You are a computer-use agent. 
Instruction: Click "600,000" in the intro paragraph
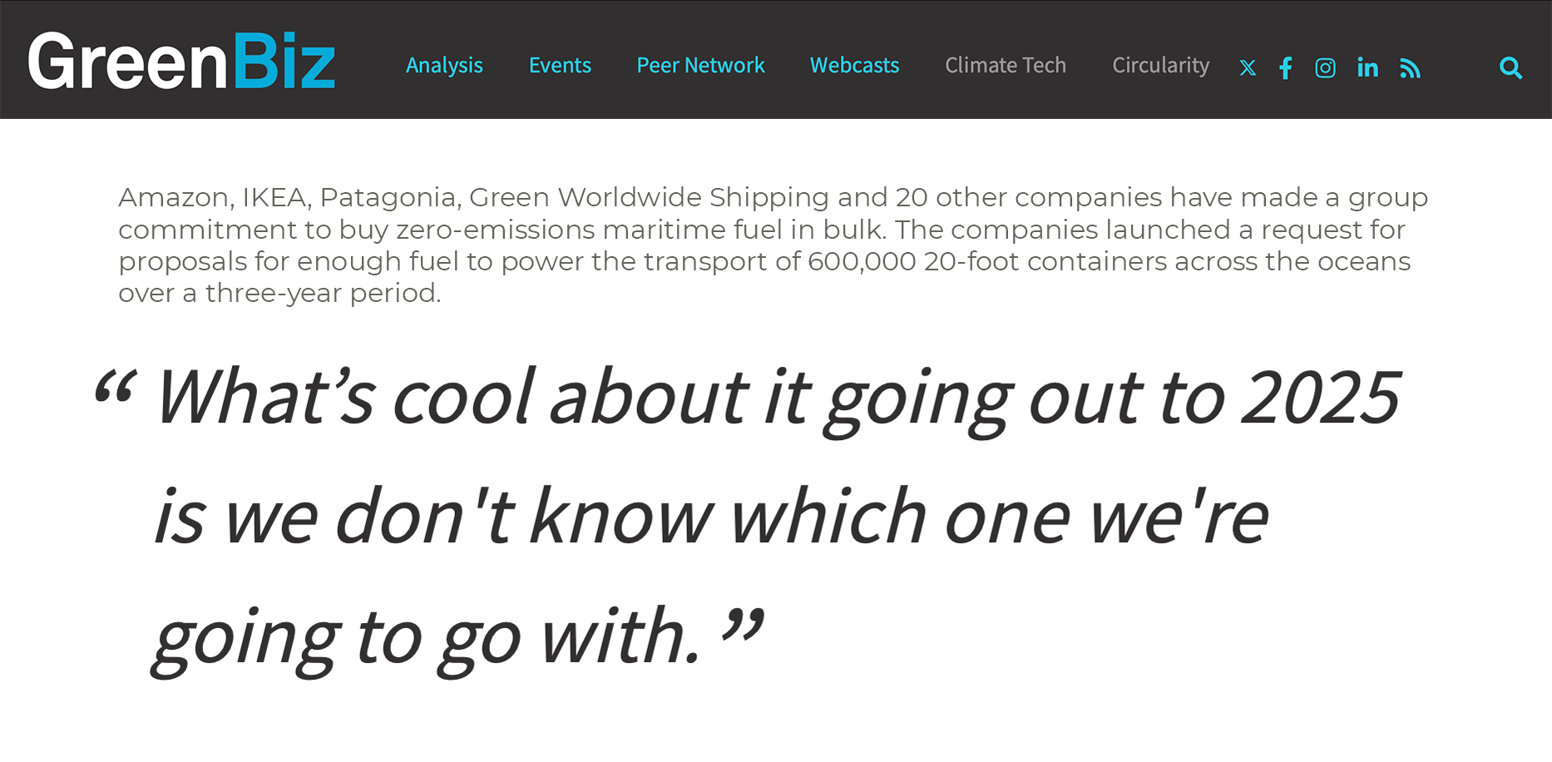pos(862,261)
